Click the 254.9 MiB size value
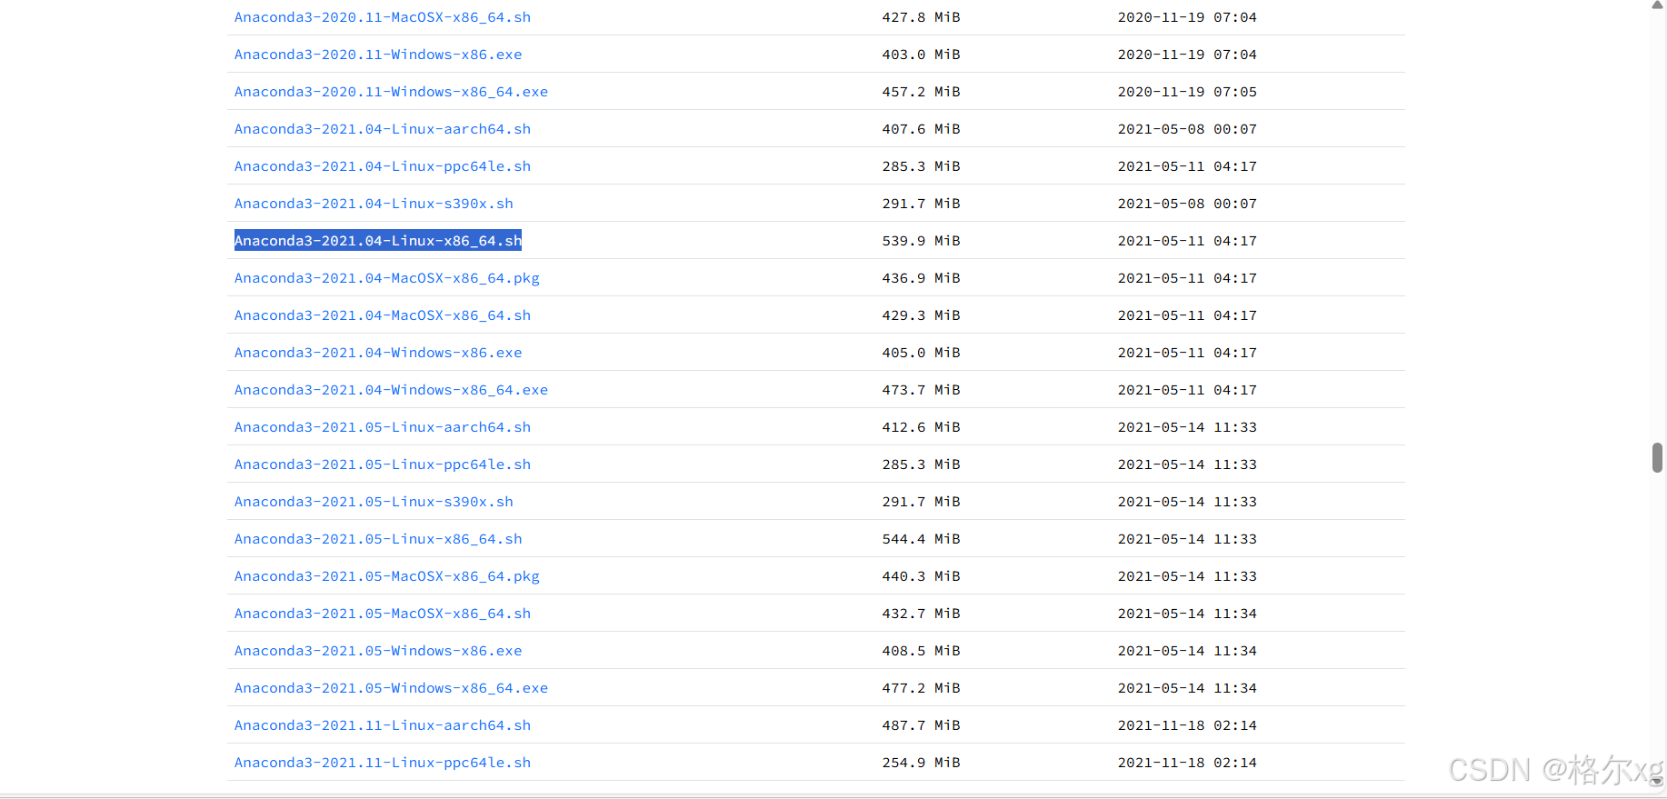 pyautogui.click(x=921, y=763)
